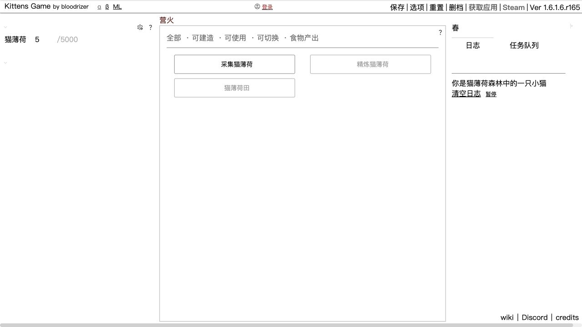Filter buildings by 全部
Screen dimensions: 582x327
click(x=174, y=38)
